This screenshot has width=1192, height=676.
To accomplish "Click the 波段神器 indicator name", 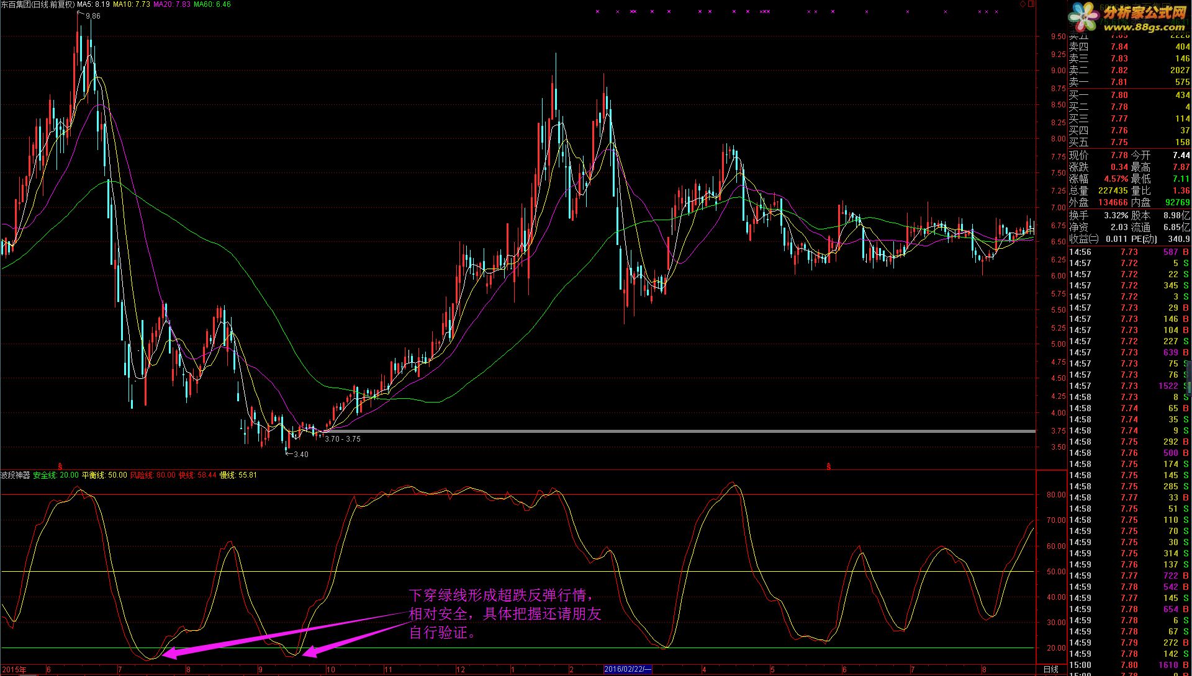I will coord(16,475).
